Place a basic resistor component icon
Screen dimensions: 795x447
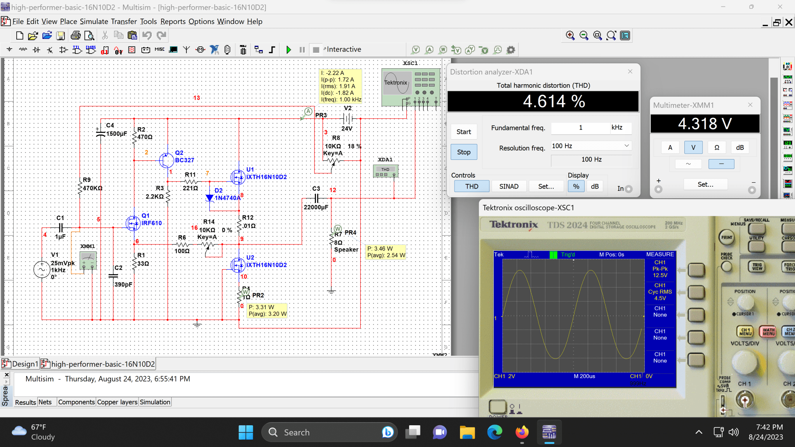pos(23,50)
